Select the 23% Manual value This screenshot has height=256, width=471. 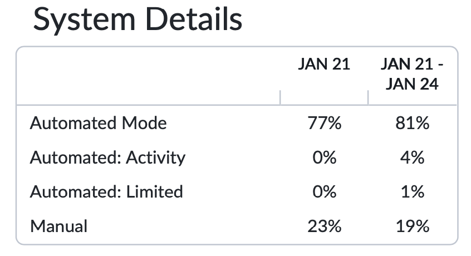coord(325,227)
